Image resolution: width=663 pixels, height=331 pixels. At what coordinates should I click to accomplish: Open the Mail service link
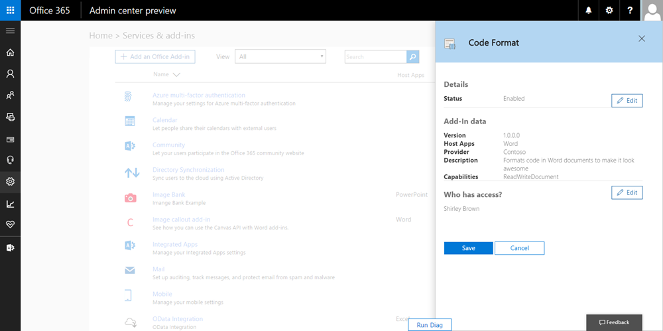click(x=158, y=269)
